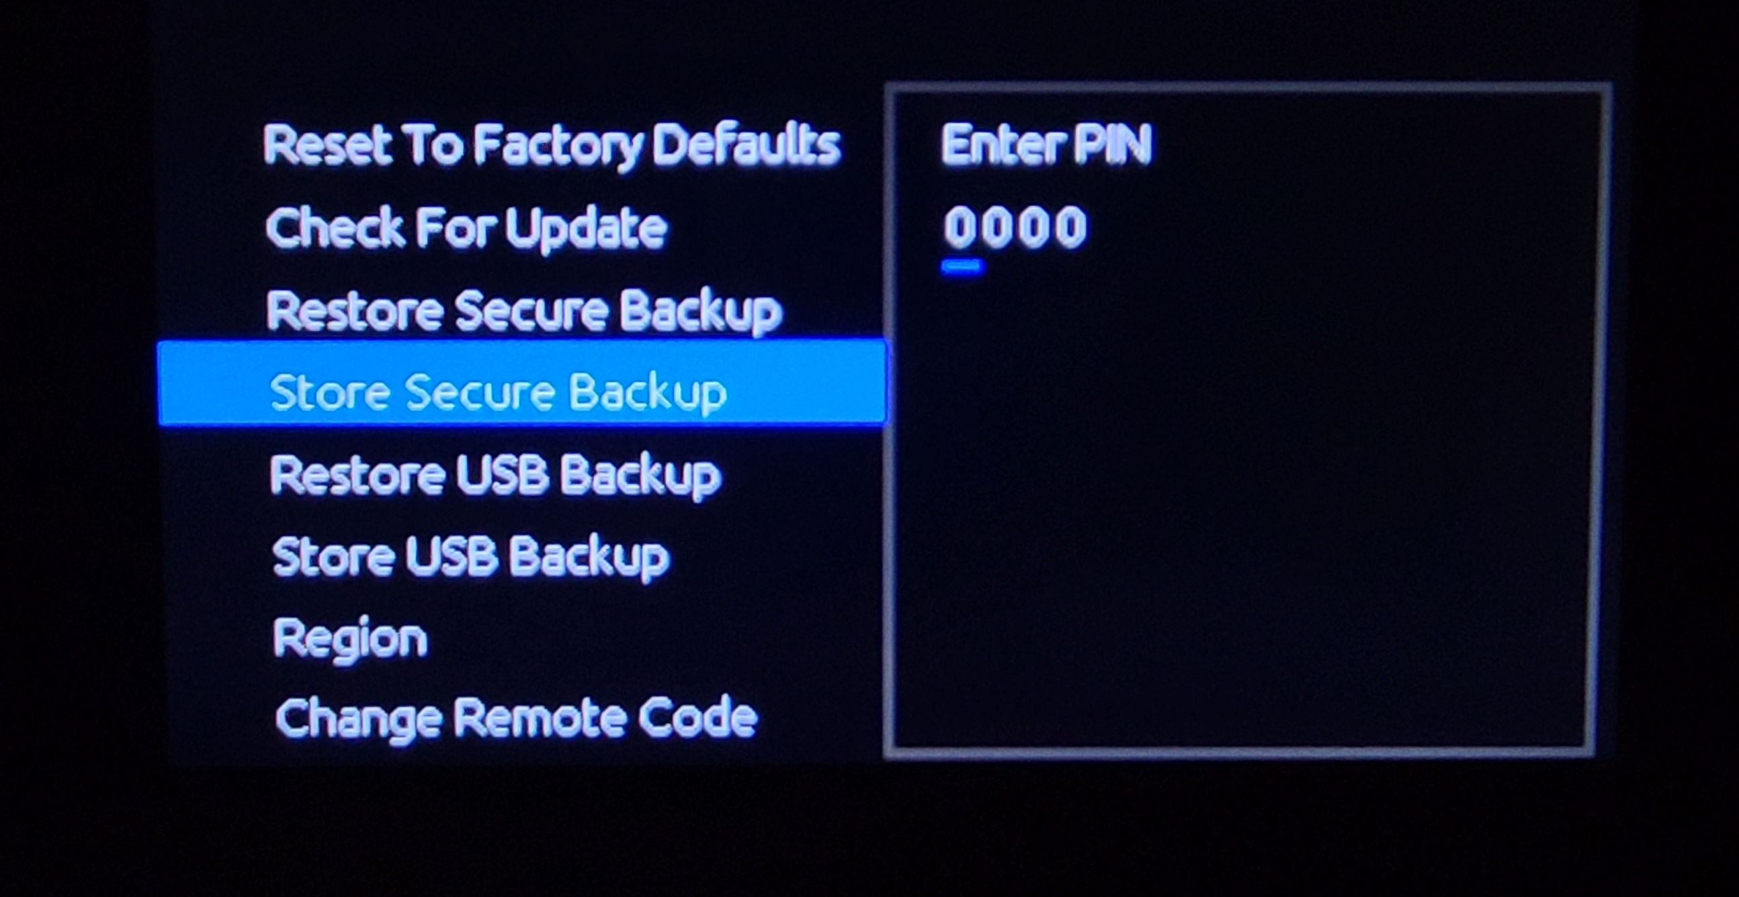Choose the Store USB Backup option
The height and width of the screenshot is (897, 1739).
click(x=470, y=557)
